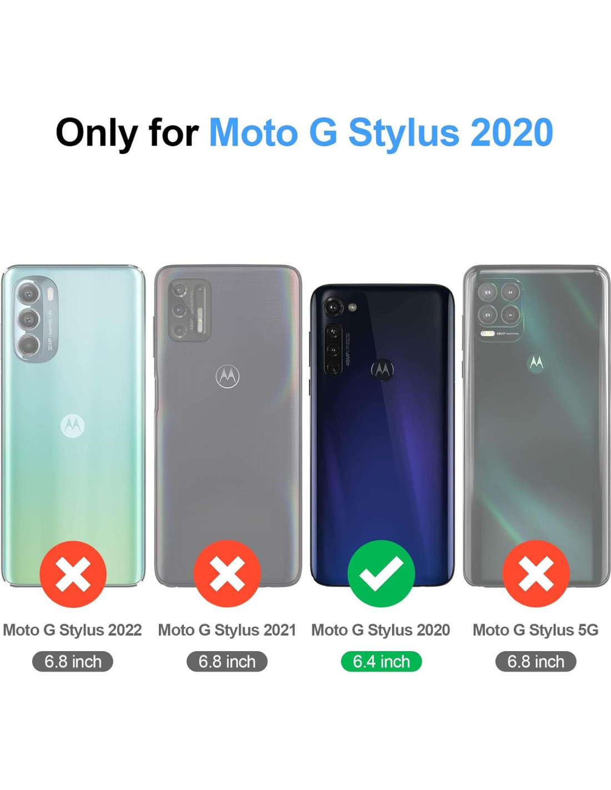Click the Moto G Stylus 2020 label below phone
The image size is (611, 790).
tap(380, 630)
